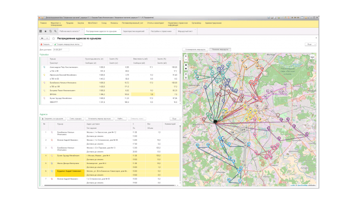This screenshot has height=218, width=357.
Task: Click the addresses table vertical scrollbar
Action: (x=180, y=153)
